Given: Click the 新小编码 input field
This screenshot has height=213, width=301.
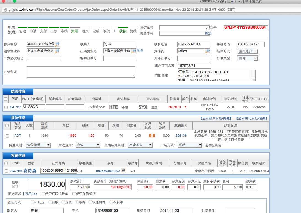Looking at the screenshot, I should pos(55,107).
